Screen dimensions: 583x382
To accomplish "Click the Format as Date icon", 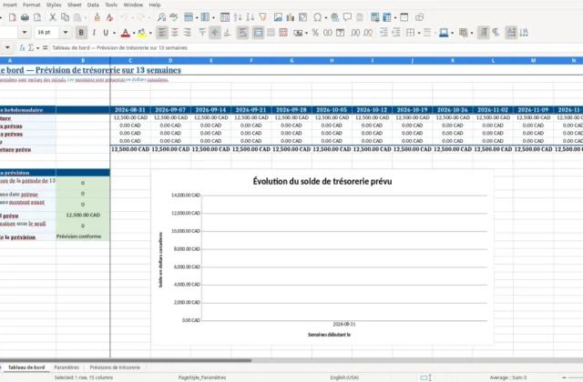I will point(340,33).
